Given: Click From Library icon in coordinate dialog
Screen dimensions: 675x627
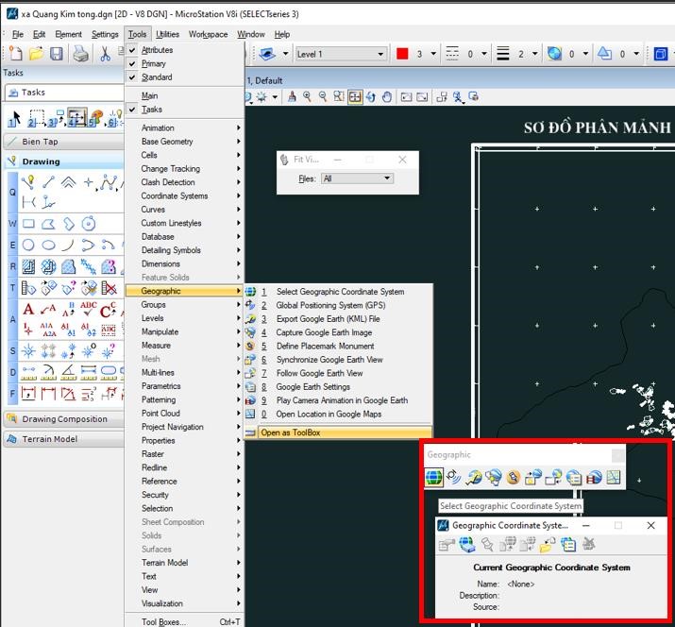Looking at the screenshot, I should click(467, 545).
